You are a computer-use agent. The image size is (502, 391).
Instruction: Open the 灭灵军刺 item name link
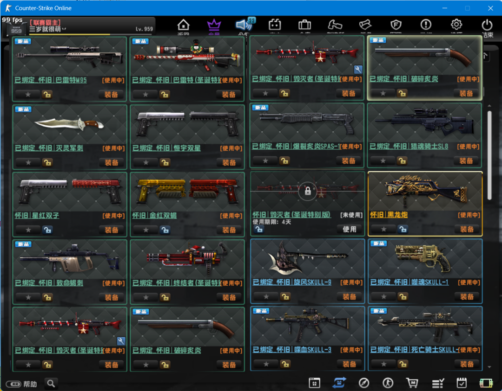point(49,148)
